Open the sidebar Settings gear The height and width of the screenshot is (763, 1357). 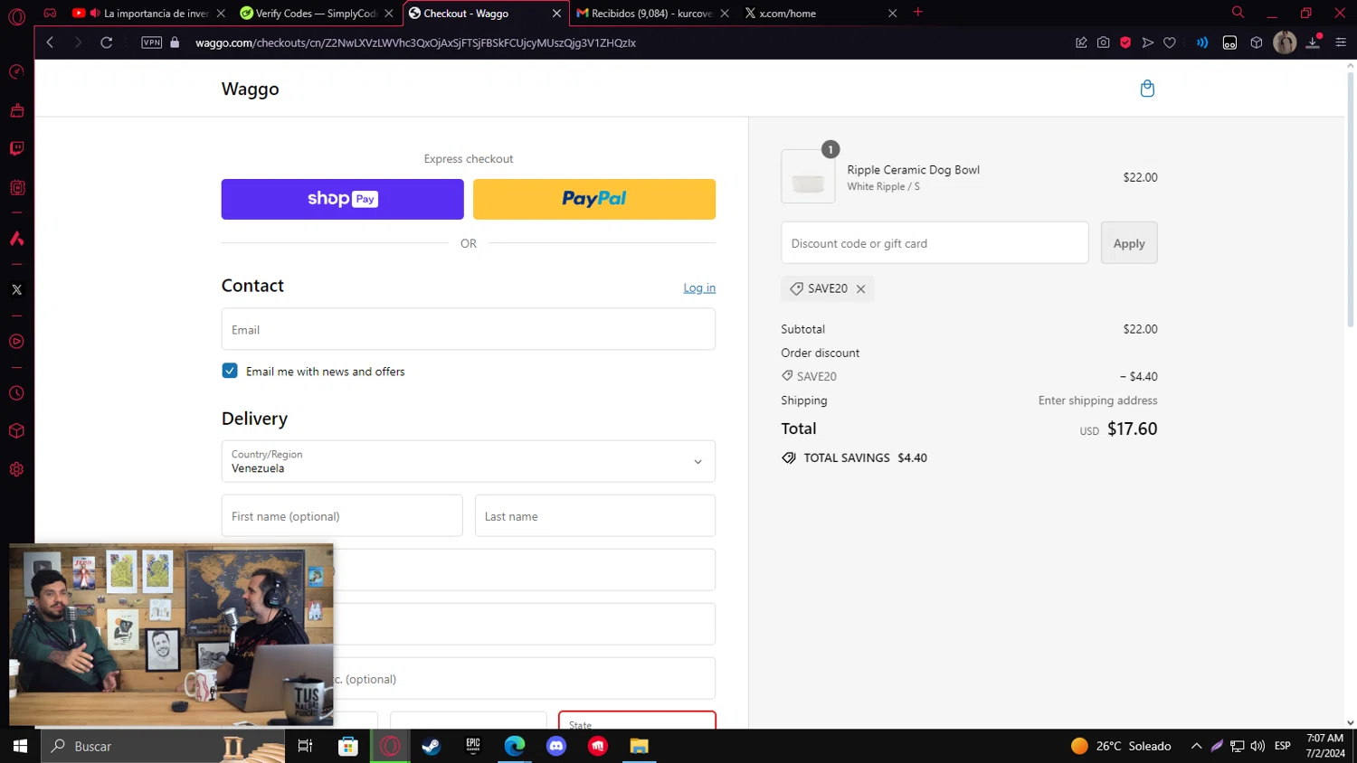[x=16, y=470]
